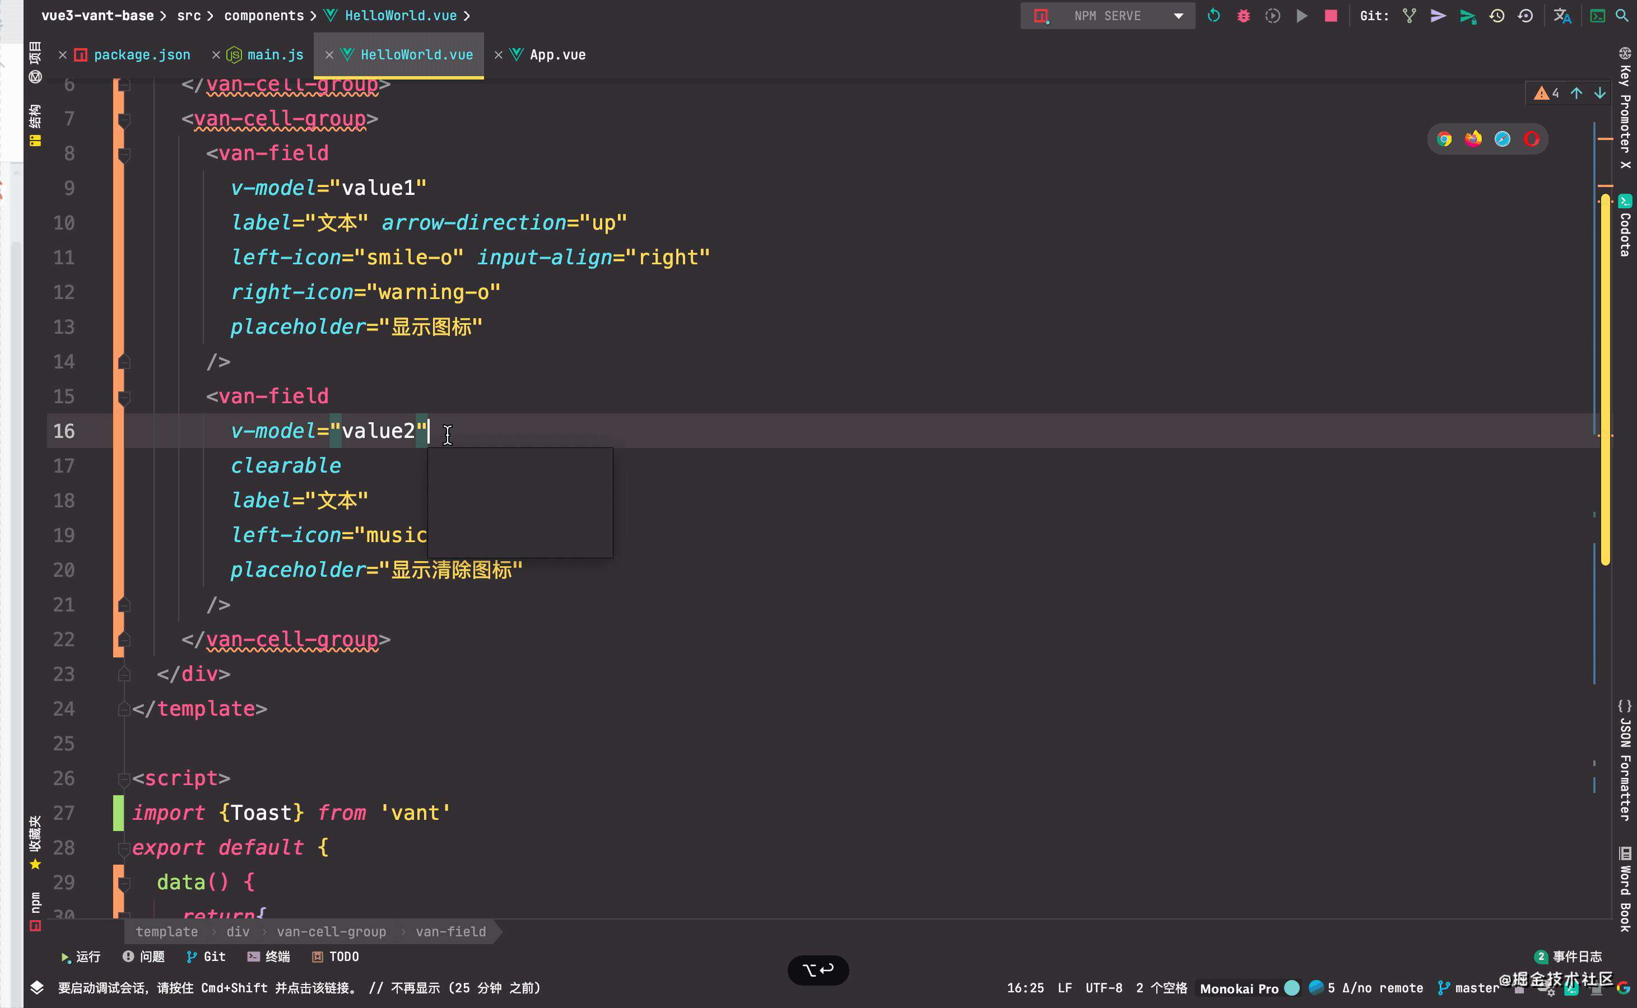Click the 16:25 cursor position in status bar

pos(1026,988)
